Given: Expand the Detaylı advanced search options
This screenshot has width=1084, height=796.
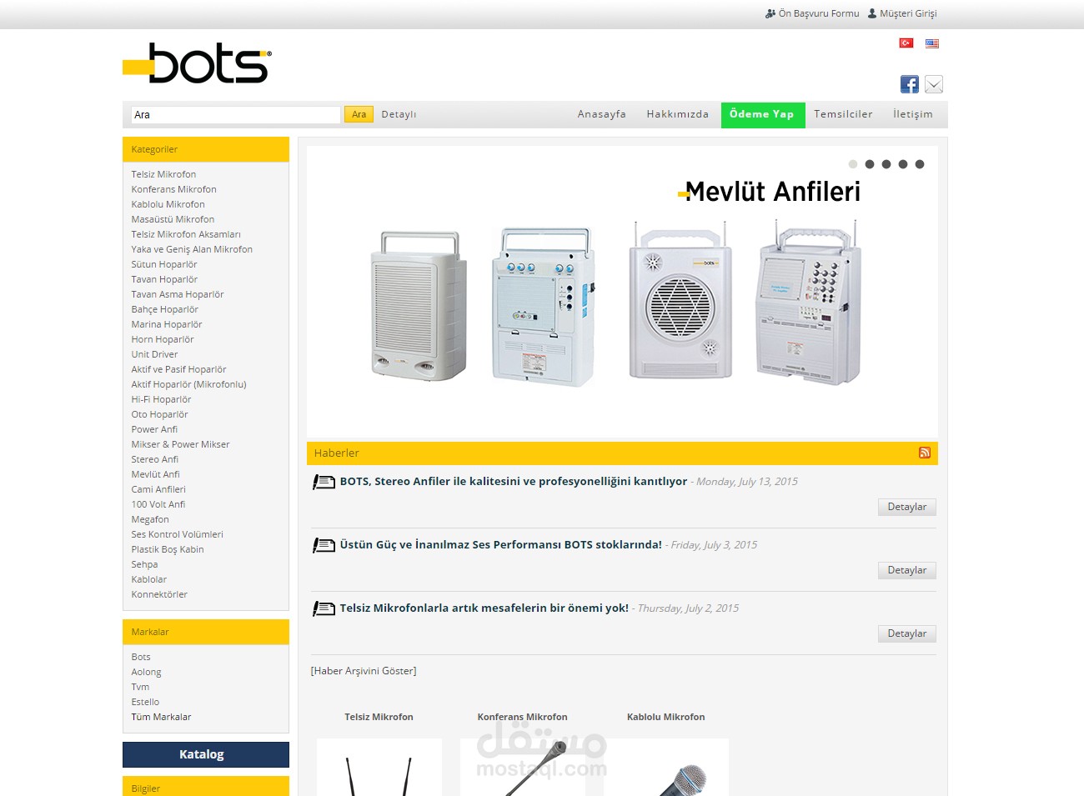Looking at the screenshot, I should point(399,114).
